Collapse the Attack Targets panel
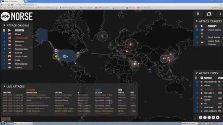The height and width of the screenshot is (125, 223). [197, 21]
